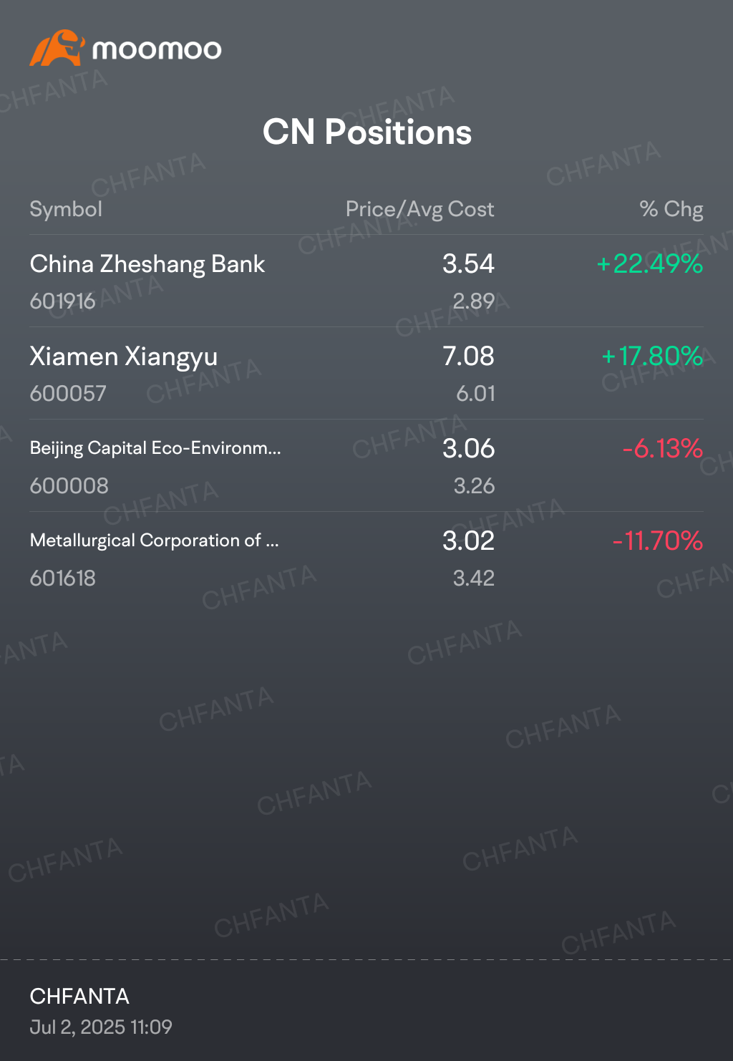The height and width of the screenshot is (1061, 733).
Task: Open the Xiamen Xiangyu position
Action: point(366,373)
